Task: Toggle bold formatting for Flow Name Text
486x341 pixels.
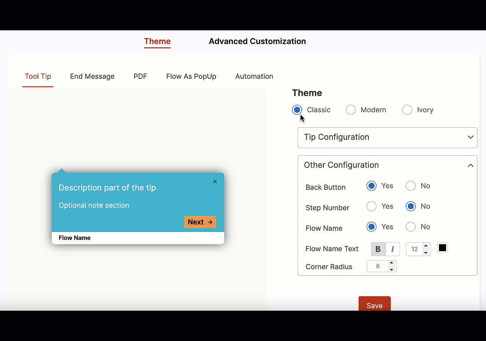Action: (378, 249)
